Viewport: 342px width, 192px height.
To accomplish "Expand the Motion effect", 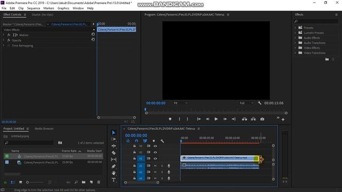I will point(4,35).
